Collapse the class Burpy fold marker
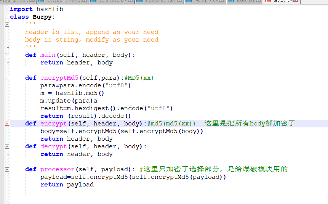 coord(7,17)
